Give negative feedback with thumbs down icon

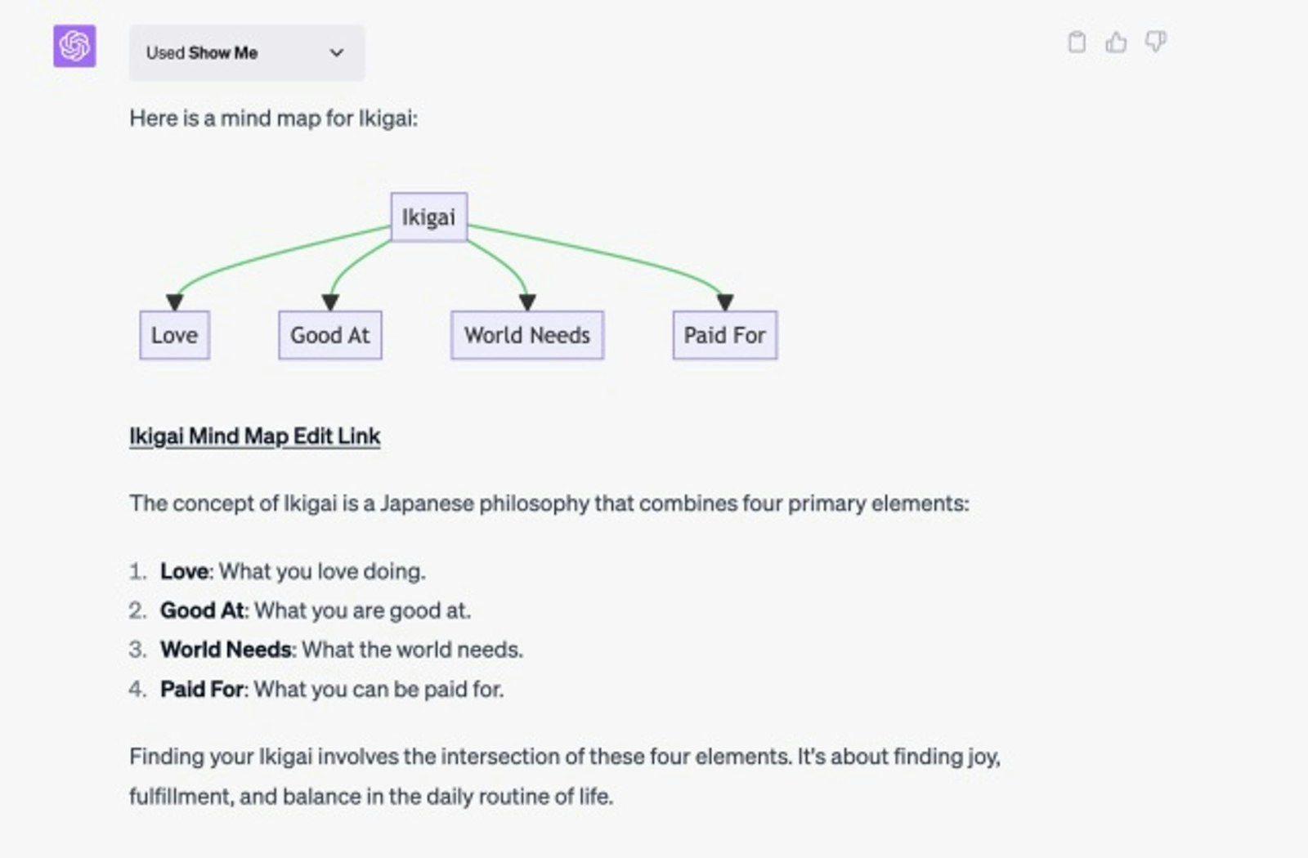(x=1155, y=42)
